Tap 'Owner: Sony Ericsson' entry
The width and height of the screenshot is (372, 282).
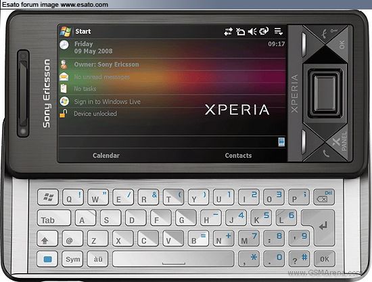click(106, 64)
